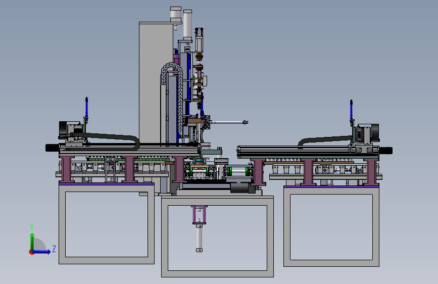Click the blue Z axis of the orientation triad

42,252
